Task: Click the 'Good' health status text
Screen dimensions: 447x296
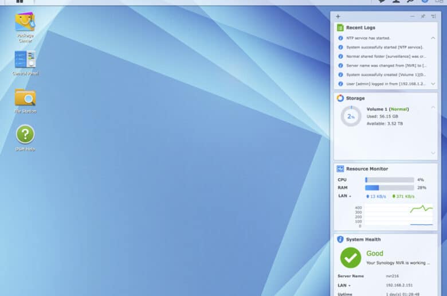Action: 375,254
